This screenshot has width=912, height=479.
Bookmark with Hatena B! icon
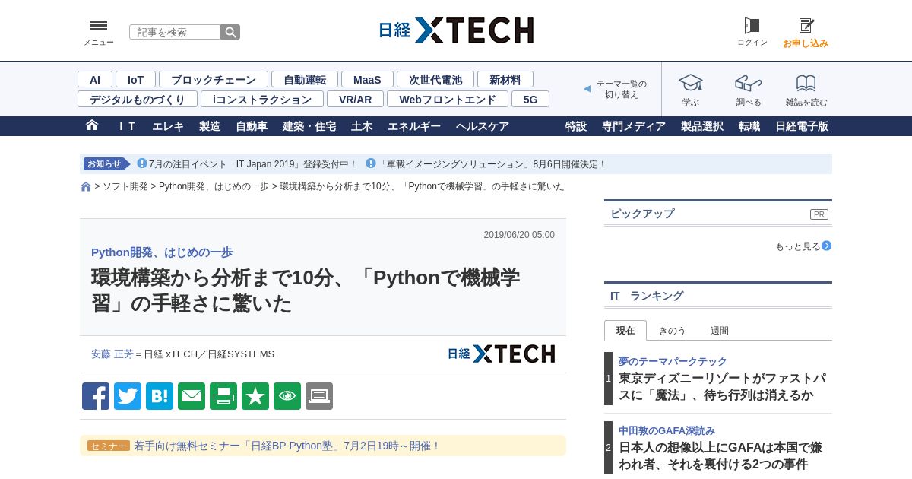pyautogui.click(x=160, y=396)
